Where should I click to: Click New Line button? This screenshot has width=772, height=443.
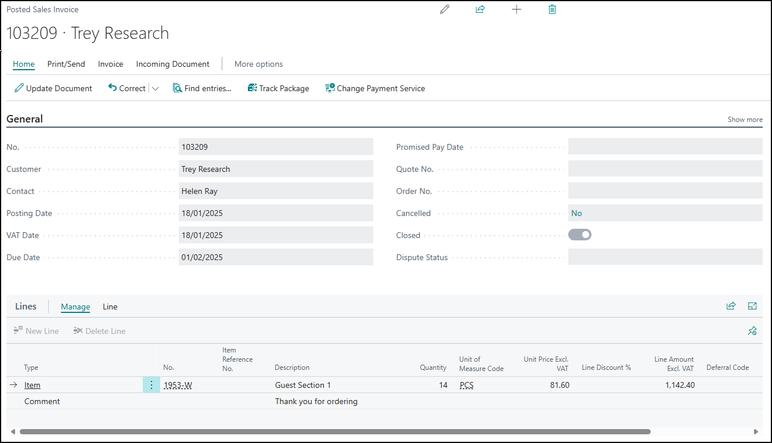pyautogui.click(x=36, y=331)
